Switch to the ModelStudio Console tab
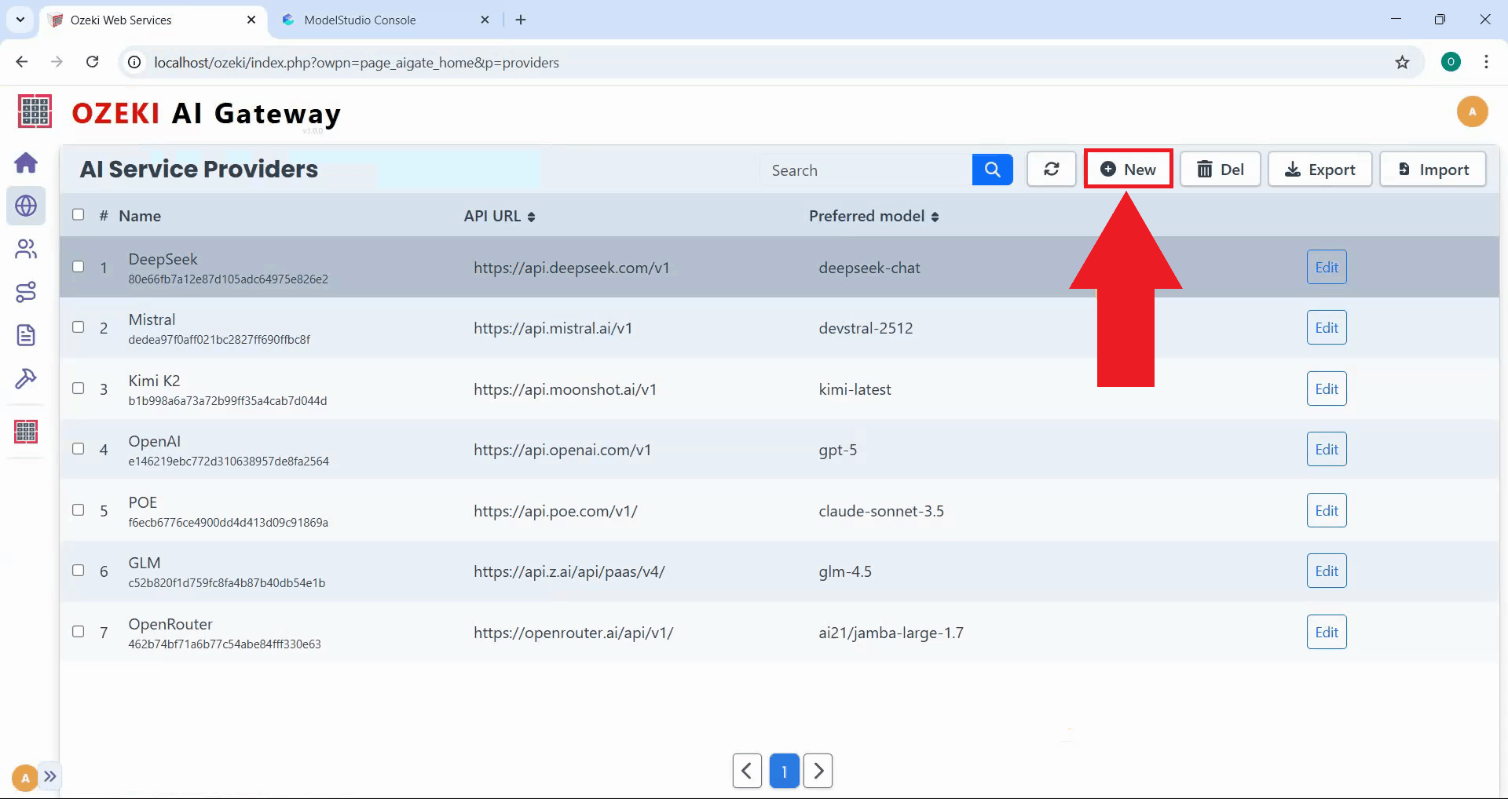The height and width of the screenshot is (799, 1508). [x=369, y=20]
